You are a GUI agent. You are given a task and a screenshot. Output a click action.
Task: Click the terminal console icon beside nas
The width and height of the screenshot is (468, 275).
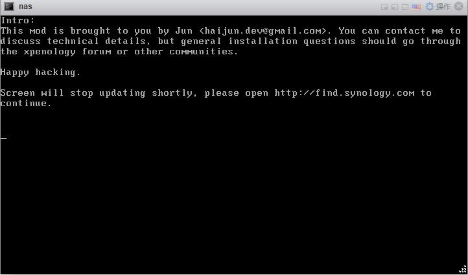9,6
